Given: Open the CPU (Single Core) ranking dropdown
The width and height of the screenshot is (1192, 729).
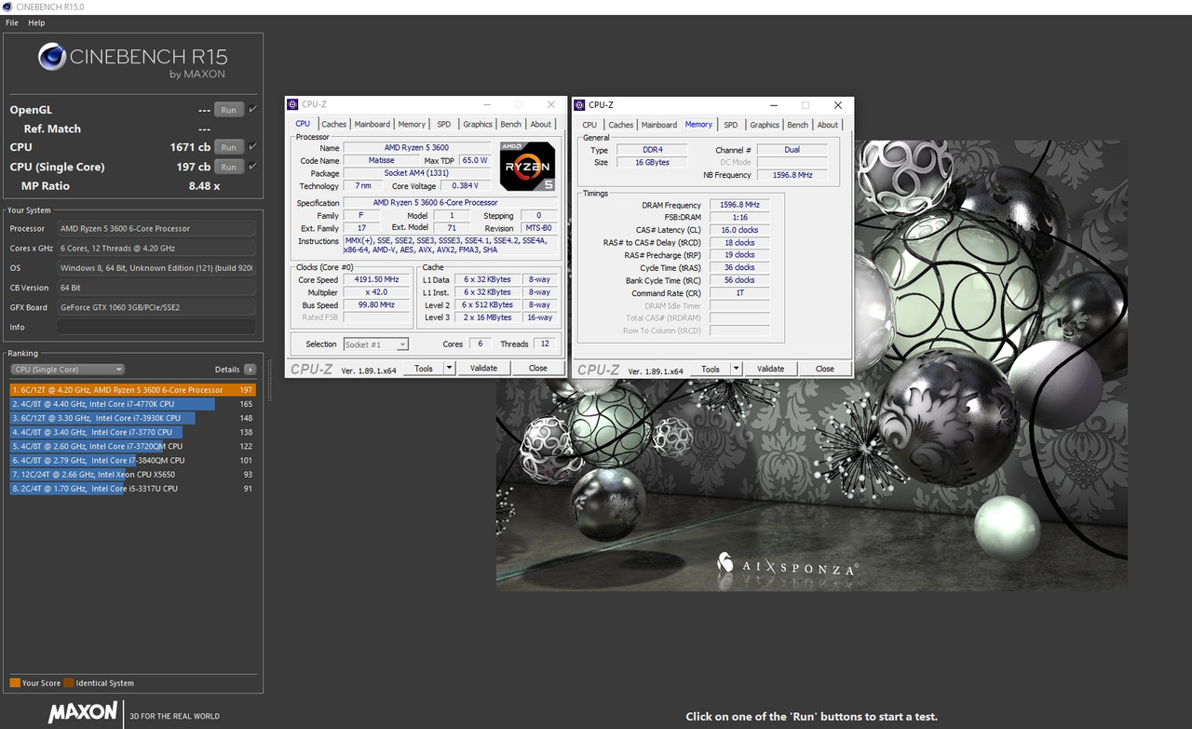Looking at the screenshot, I should click(x=67, y=370).
